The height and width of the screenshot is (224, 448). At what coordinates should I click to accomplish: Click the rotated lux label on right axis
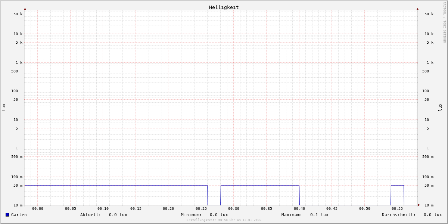tap(440, 107)
